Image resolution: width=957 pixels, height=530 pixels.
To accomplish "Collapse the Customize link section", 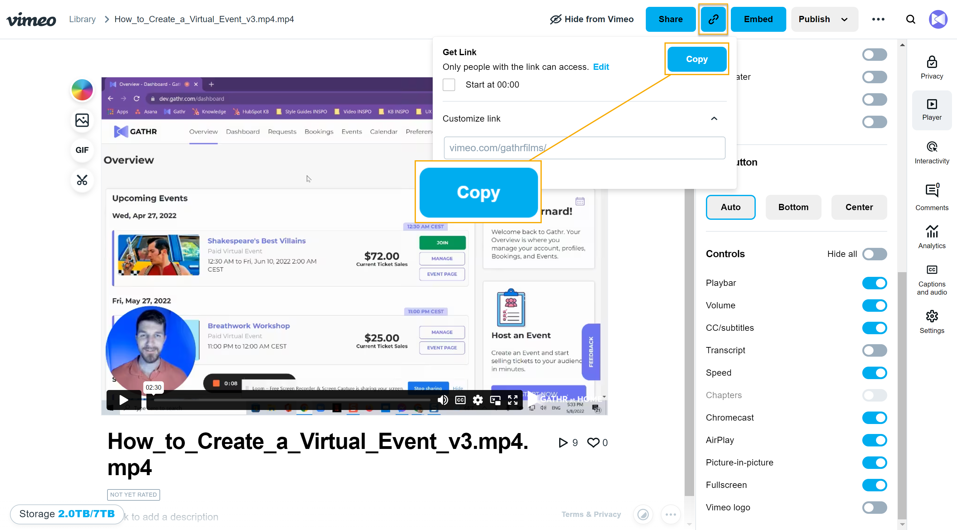I will [x=714, y=118].
